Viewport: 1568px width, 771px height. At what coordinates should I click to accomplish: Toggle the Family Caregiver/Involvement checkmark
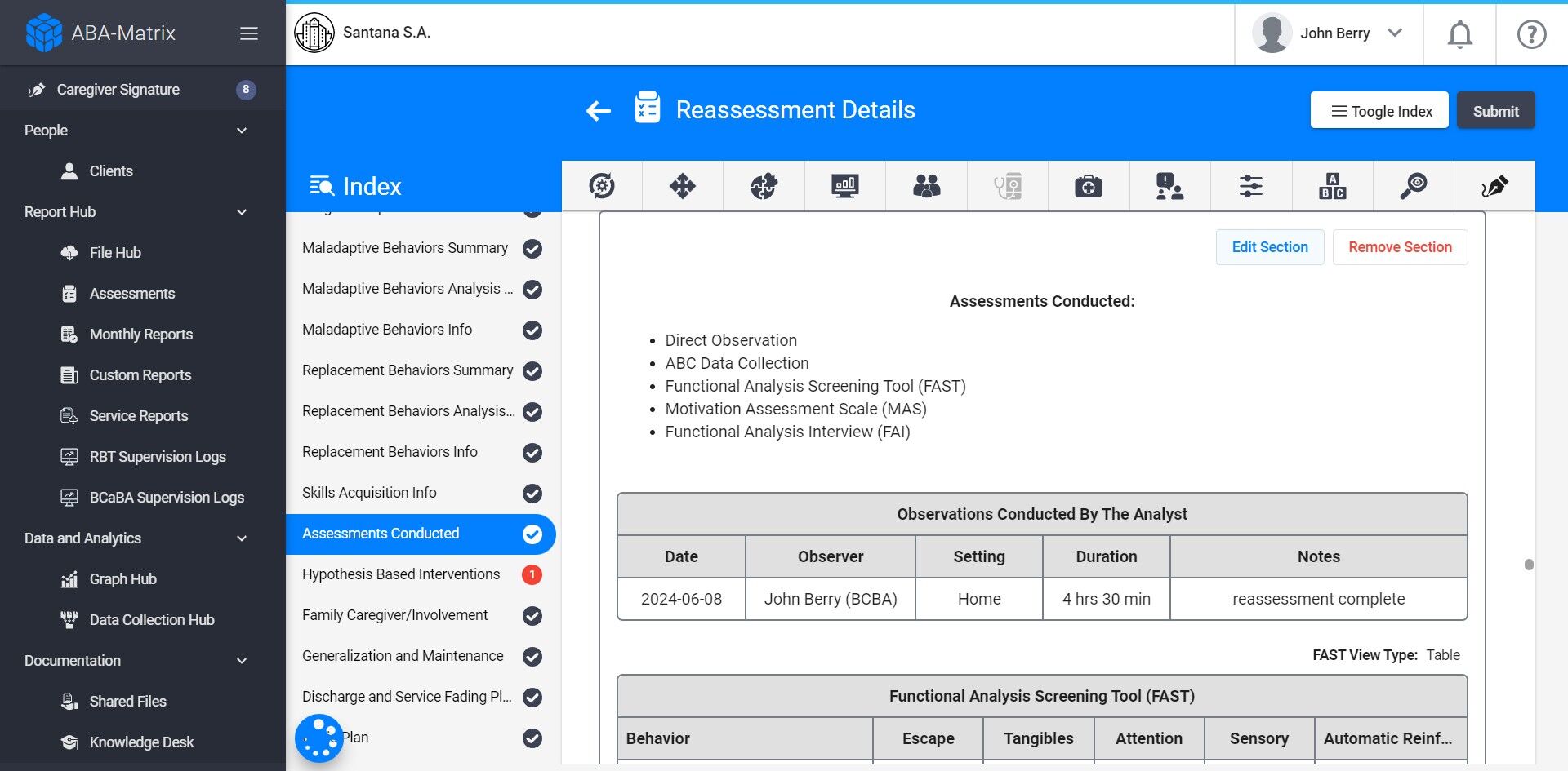(x=532, y=616)
